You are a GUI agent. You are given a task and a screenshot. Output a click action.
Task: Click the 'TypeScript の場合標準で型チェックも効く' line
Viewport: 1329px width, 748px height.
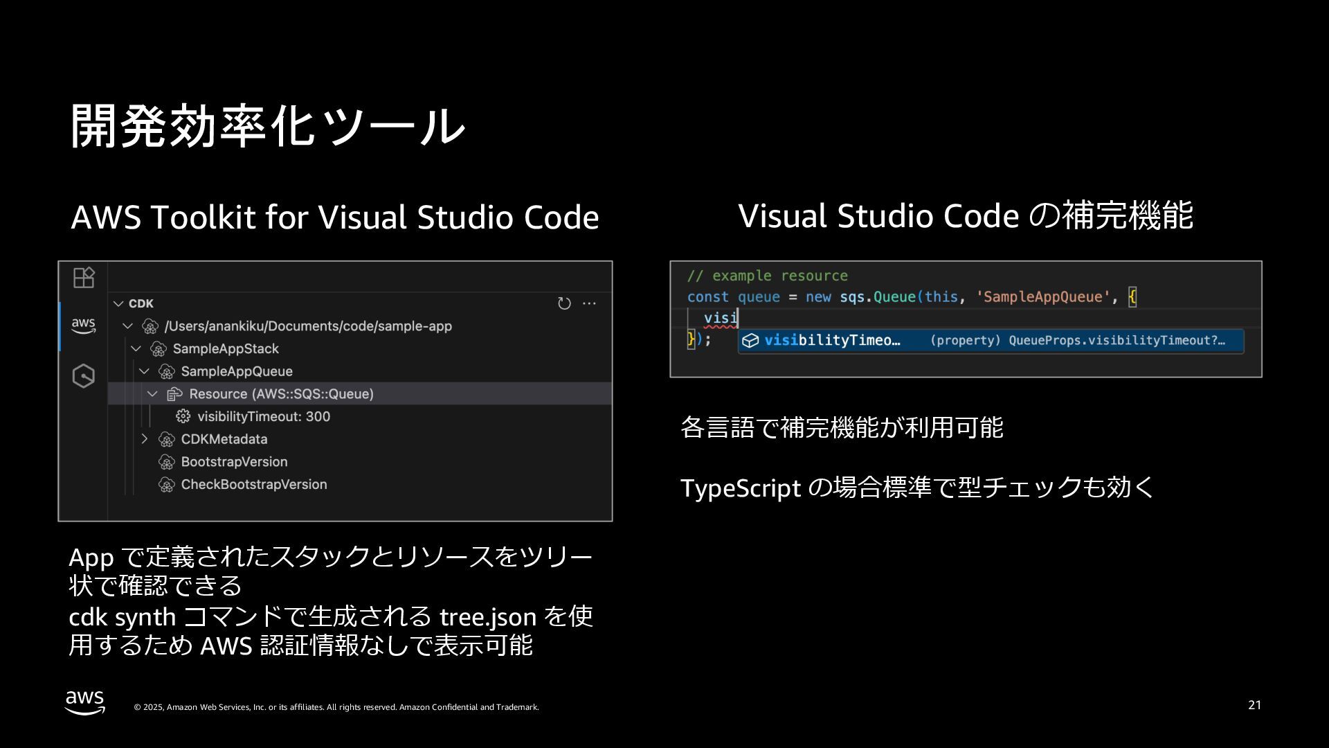tap(918, 488)
